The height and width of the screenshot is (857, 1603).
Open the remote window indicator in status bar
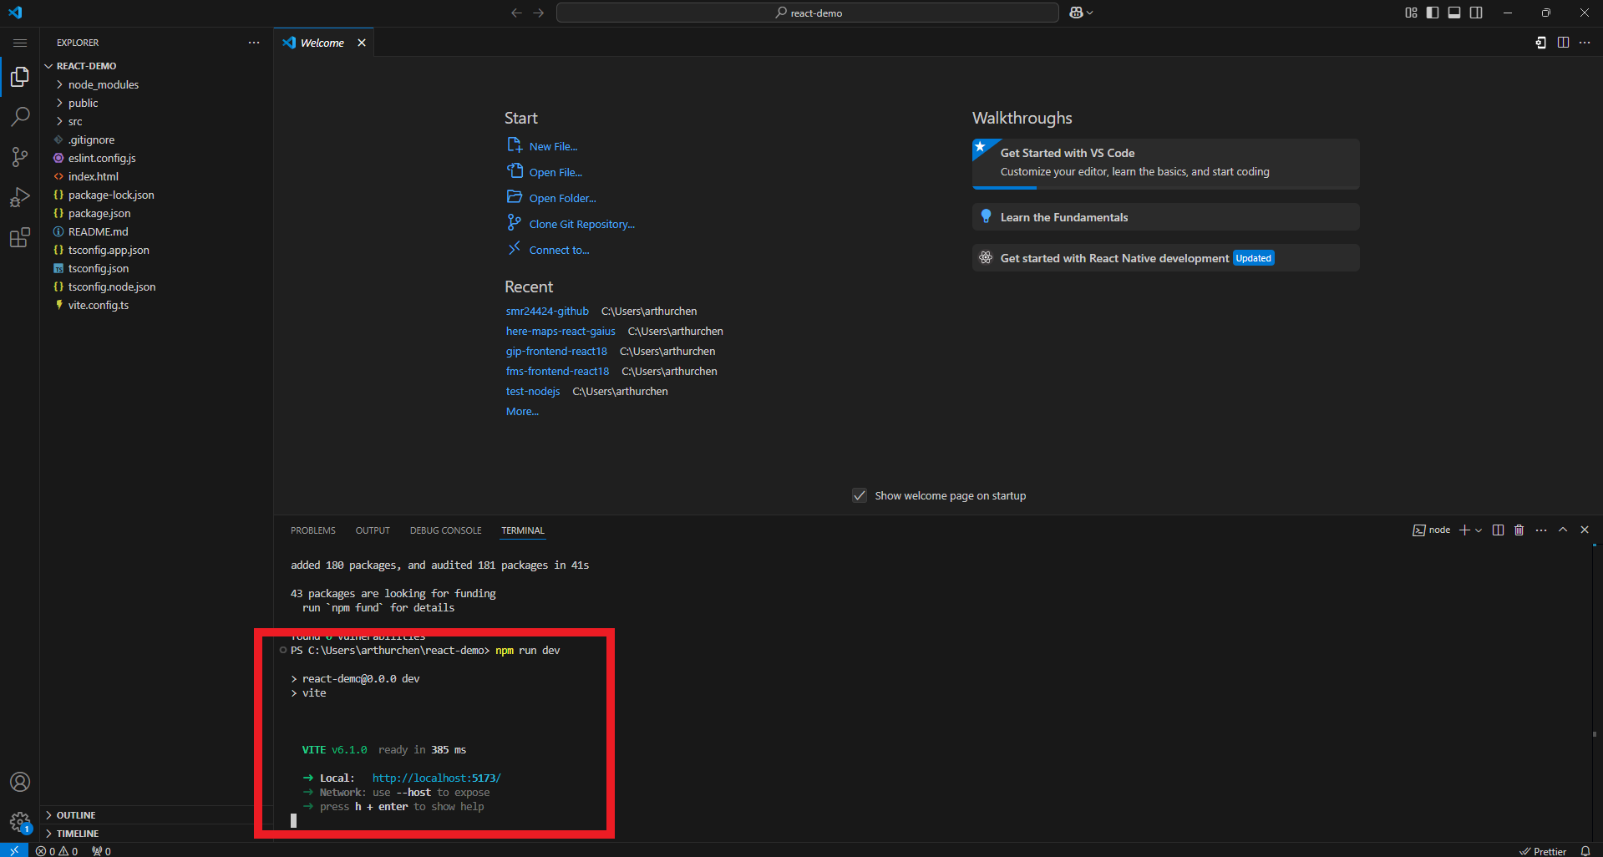[x=14, y=850]
